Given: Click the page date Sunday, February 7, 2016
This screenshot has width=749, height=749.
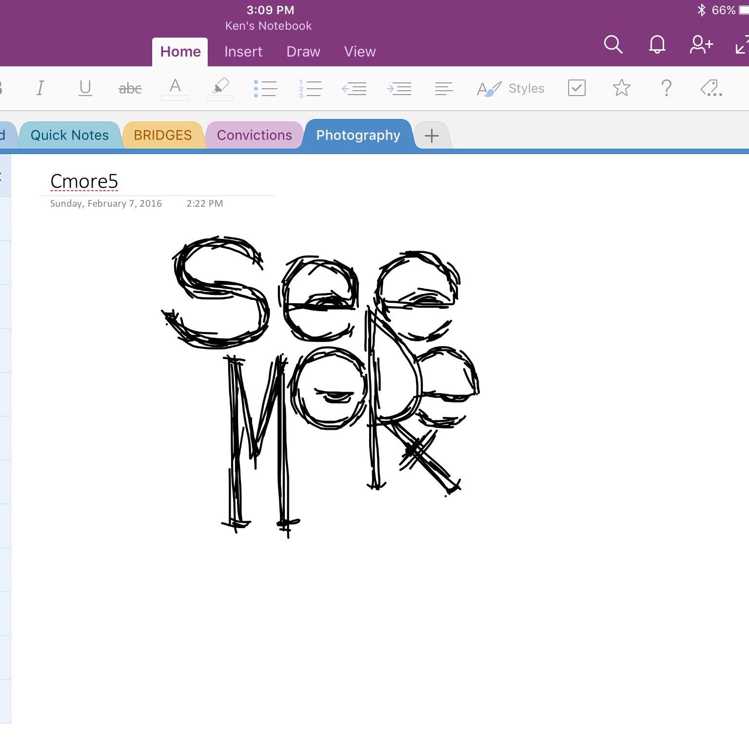Looking at the screenshot, I should pos(106,203).
